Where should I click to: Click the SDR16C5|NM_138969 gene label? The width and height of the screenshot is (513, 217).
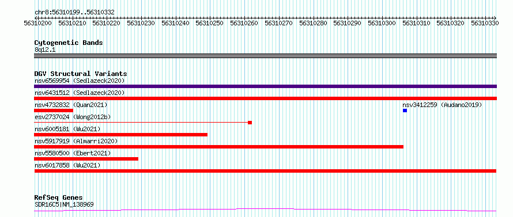click(x=64, y=204)
